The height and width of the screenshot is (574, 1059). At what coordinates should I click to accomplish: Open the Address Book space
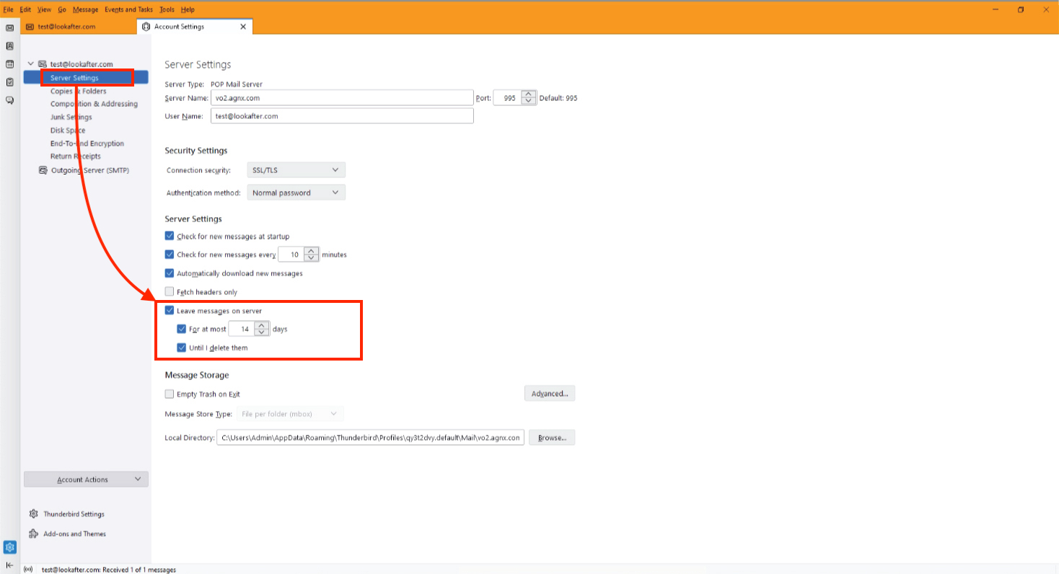point(10,45)
